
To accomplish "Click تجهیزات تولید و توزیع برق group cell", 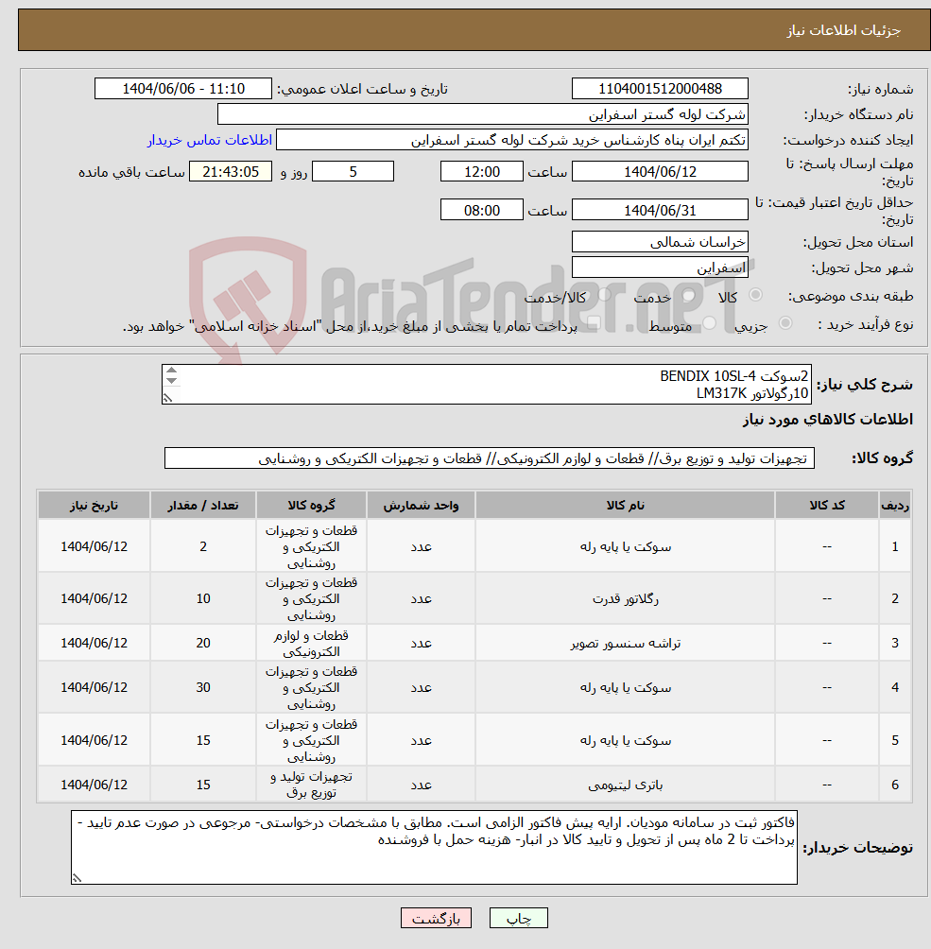I will (x=311, y=785).
